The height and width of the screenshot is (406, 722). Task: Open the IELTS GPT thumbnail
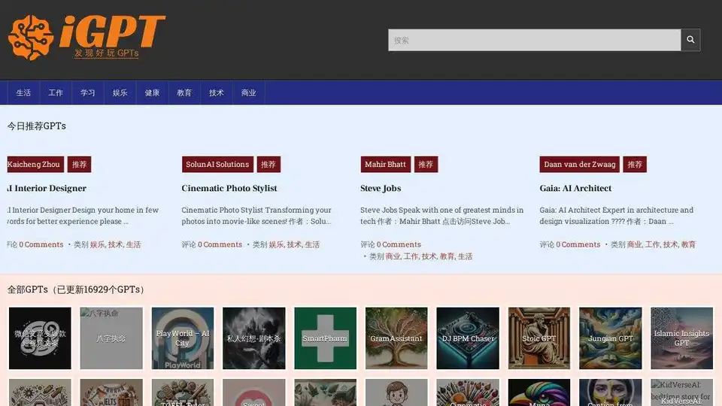click(111, 392)
